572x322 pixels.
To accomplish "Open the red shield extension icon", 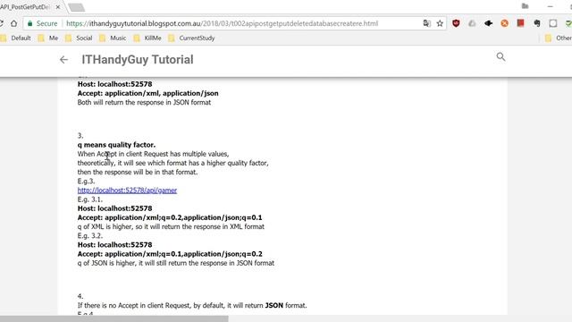I will point(456,23).
